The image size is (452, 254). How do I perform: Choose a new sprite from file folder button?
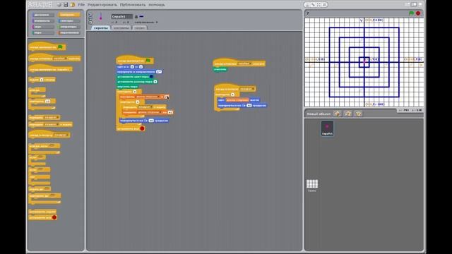[347, 114]
